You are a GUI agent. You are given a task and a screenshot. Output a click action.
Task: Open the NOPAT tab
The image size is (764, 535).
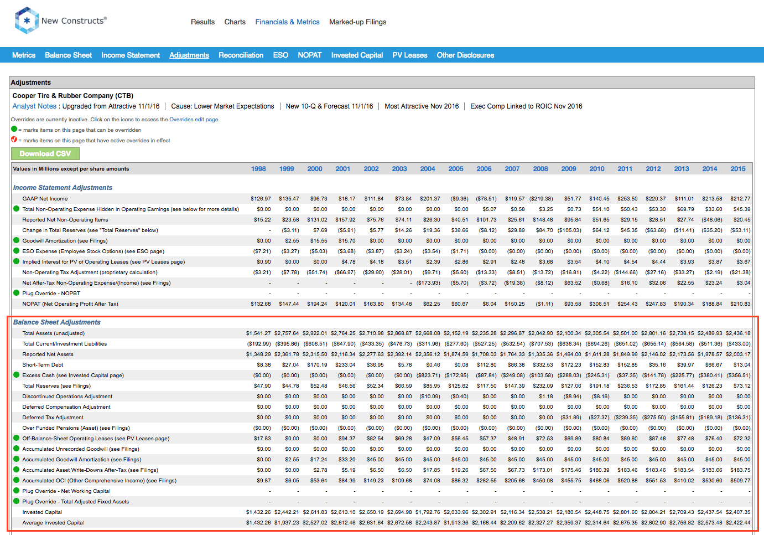[309, 55]
